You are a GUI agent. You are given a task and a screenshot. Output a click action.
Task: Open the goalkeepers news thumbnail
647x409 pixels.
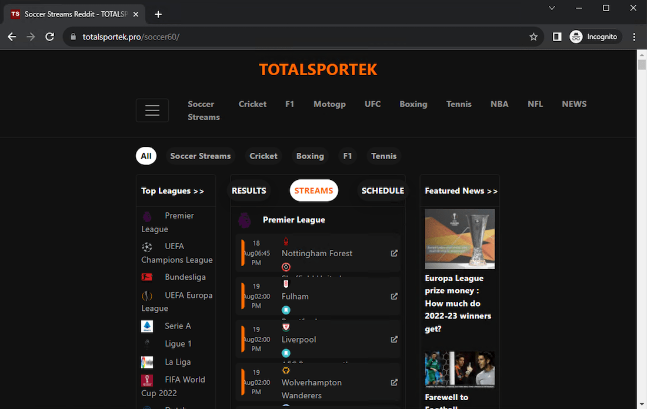click(x=460, y=370)
